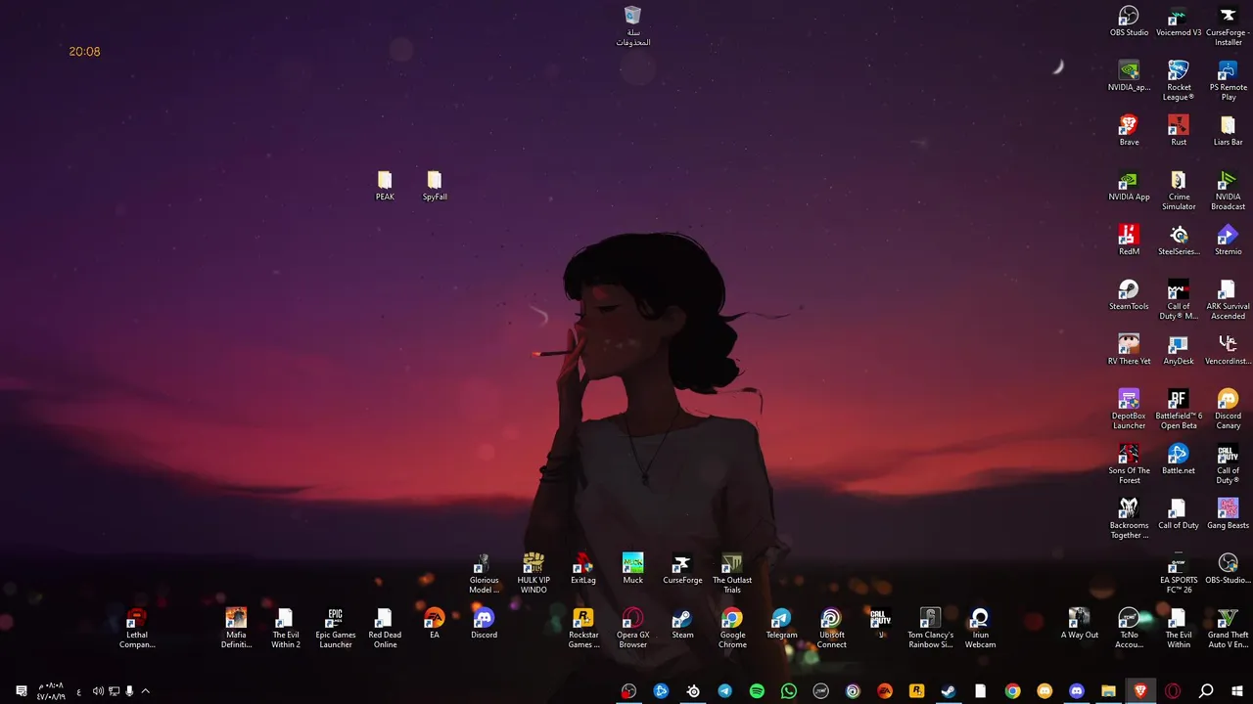The image size is (1253, 704).
Task: Select the Stremio shortcut
Action: click(x=1228, y=241)
